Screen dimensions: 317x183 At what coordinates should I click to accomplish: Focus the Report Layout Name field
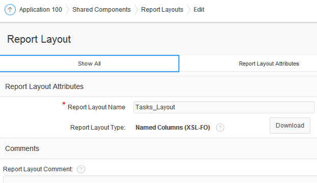point(224,107)
